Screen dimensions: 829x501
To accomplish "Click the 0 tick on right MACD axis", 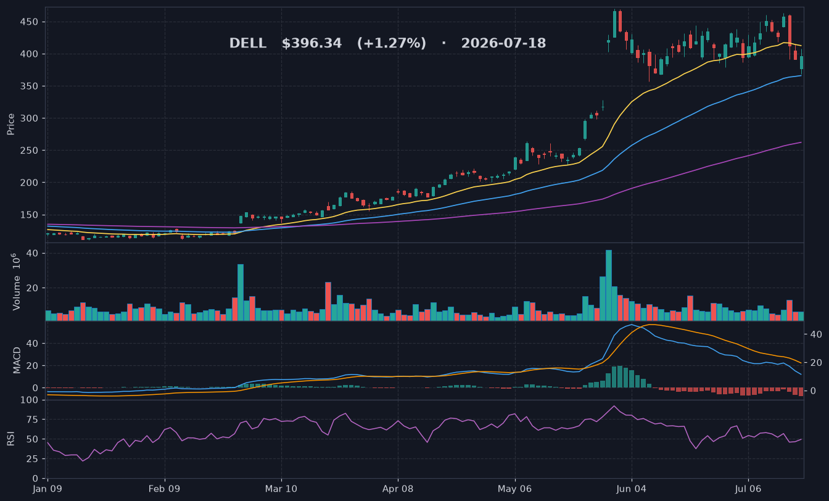I will click(x=812, y=391).
